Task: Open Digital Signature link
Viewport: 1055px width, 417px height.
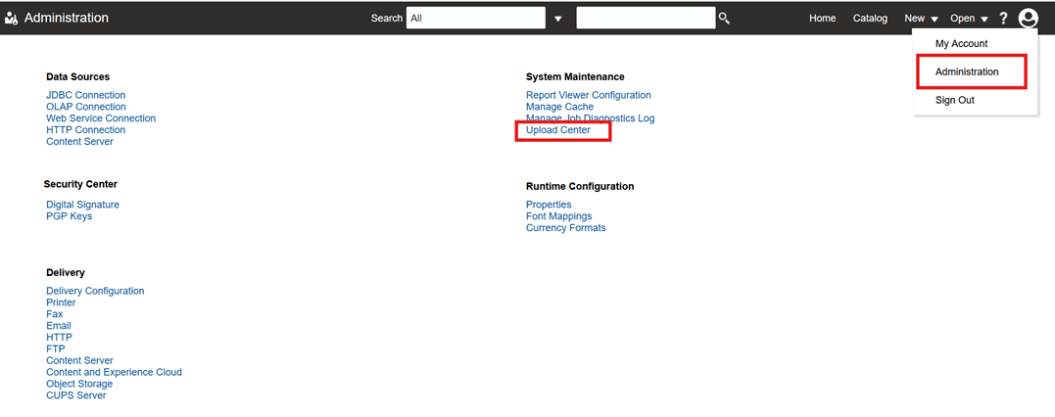Action: click(x=82, y=205)
